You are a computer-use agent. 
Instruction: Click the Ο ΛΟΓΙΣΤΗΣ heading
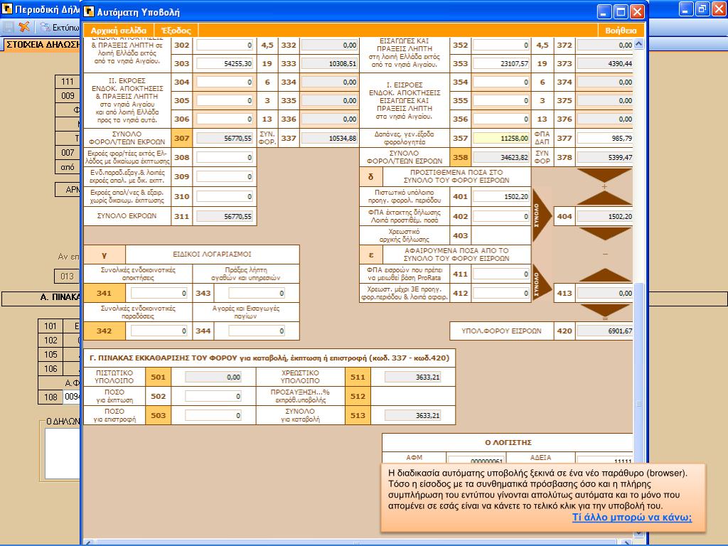click(x=508, y=443)
